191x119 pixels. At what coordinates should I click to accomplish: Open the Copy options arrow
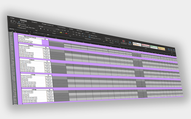[x=28, y=25]
